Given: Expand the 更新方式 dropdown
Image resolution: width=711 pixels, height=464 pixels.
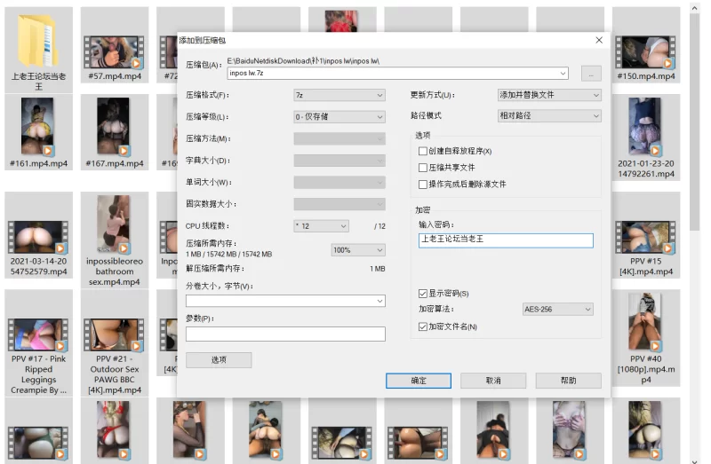Looking at the screenshot, I should [x=549, y=95].
